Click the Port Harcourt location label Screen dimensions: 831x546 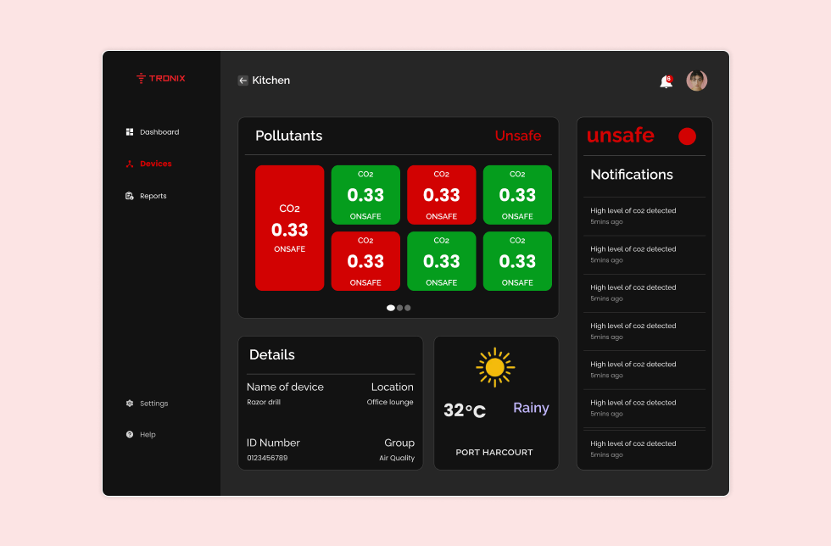[494, 452]
